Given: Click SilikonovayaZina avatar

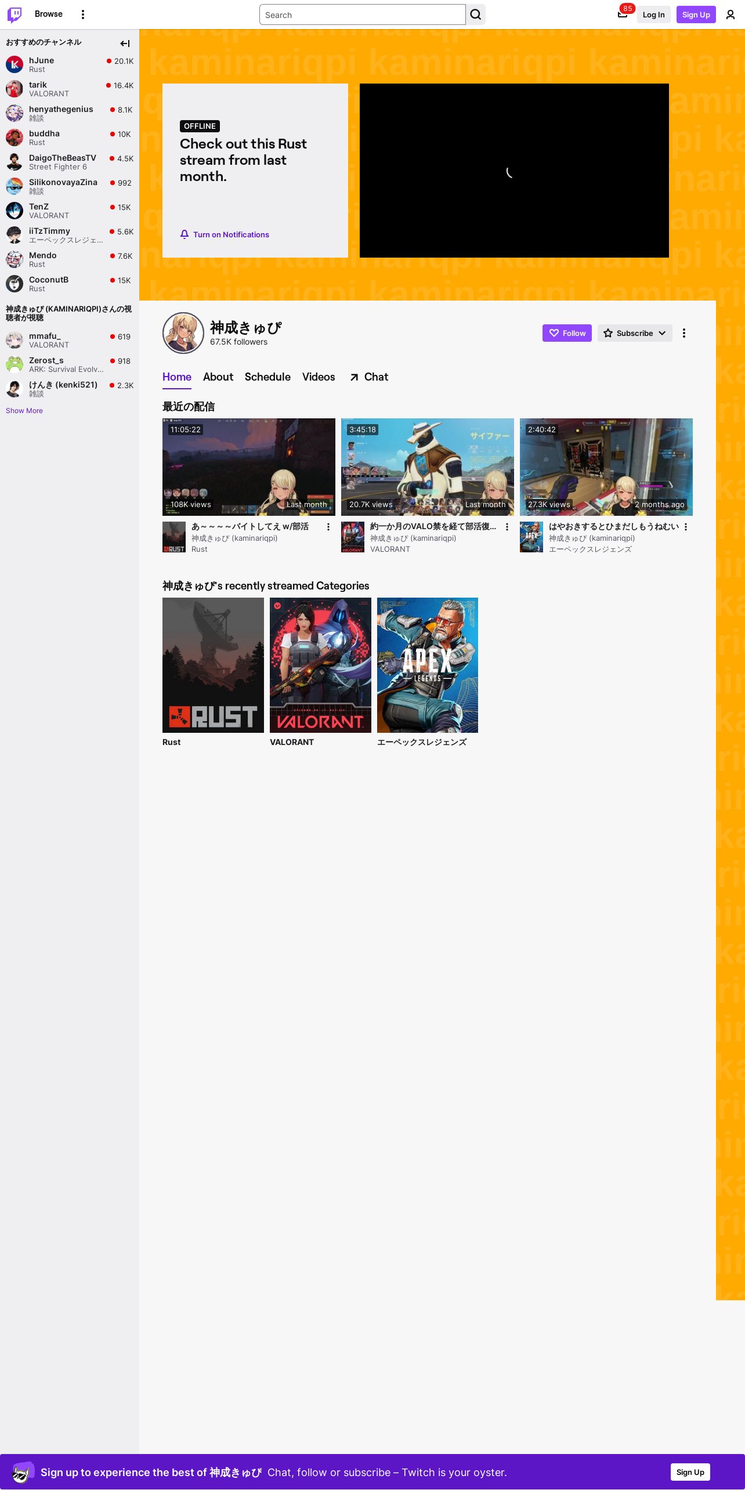Looking at the screenshot, I should pos(15,186).
